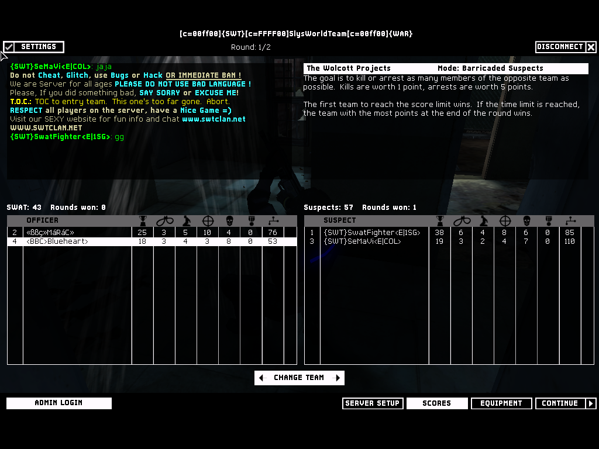Click the right arrow on Continue button
The width and height of the screenshot is (599, 449).
(591, 403)
